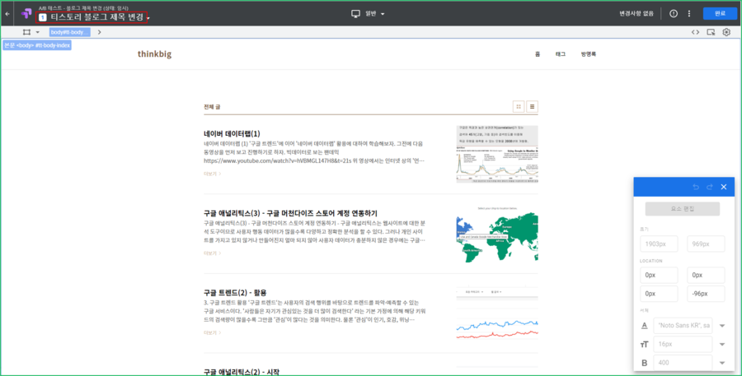Open the '일반' device type dropdown
Viewport: 742px width, 376px height.
click(x=375, y=14)
